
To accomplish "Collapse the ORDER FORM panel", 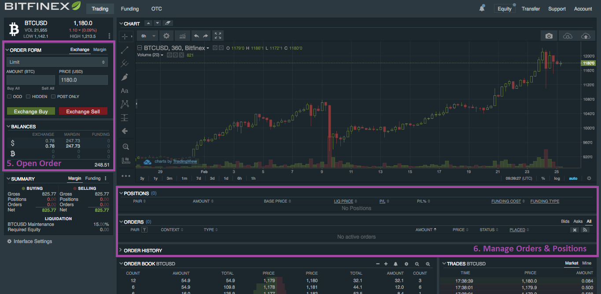I will click(7, 50).
